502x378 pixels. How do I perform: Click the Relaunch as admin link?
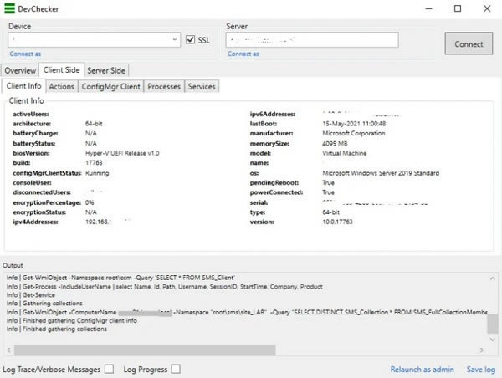tap(422, 370)
